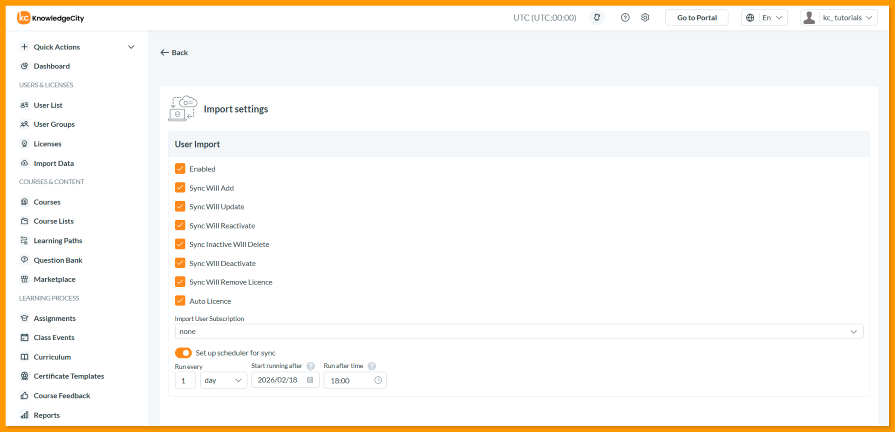Show help for Run after time

point(372,366)
